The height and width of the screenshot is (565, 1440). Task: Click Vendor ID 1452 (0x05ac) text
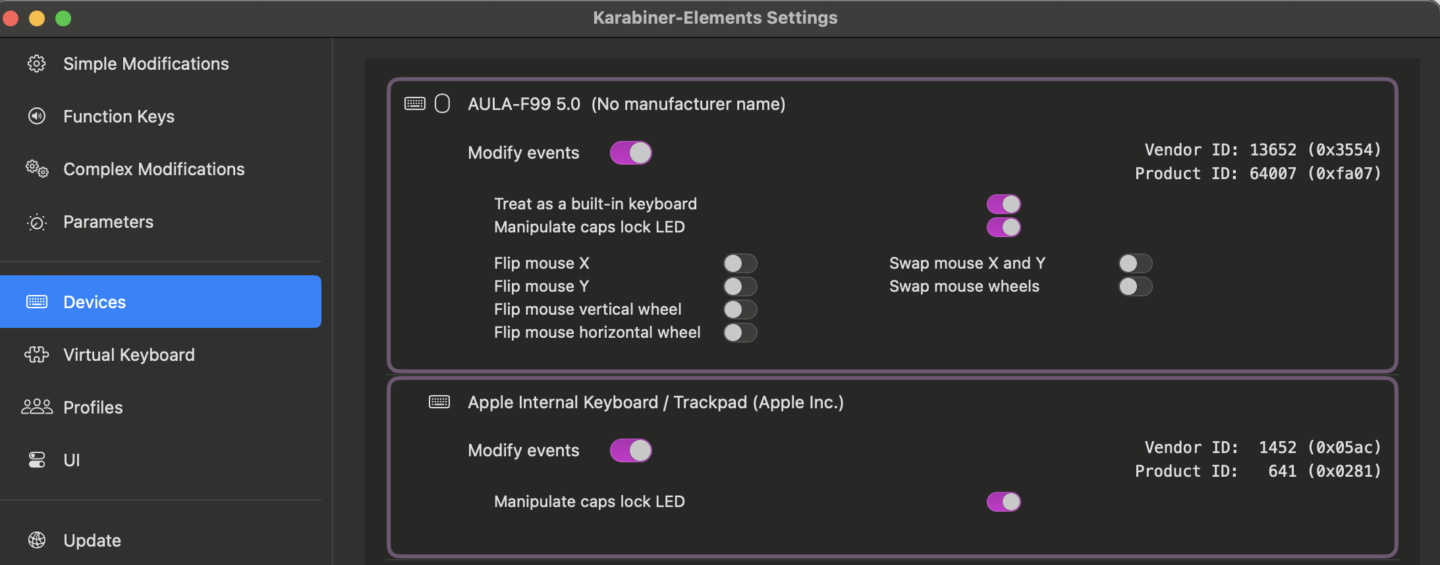(x=1263, y=447)
